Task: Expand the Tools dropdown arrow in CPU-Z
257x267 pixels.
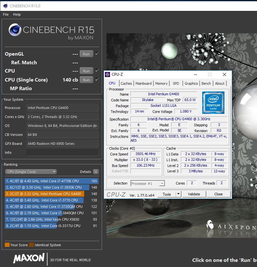Action: [x=178, y=194]
